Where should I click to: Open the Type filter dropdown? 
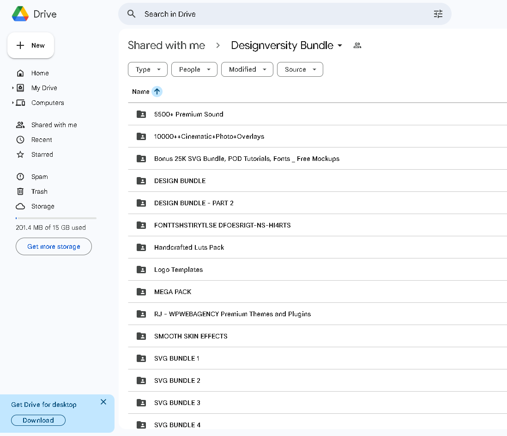(x=148, y=69)
